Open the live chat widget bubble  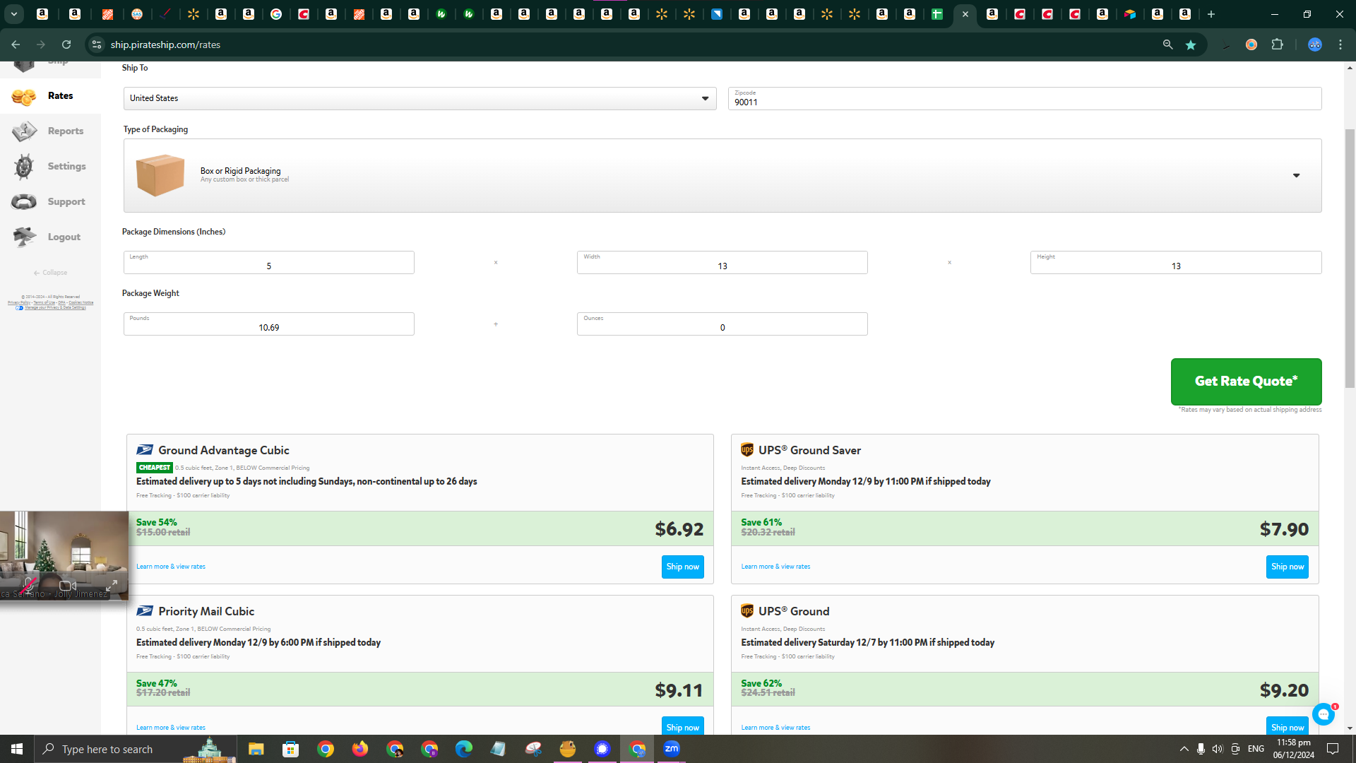tap(1324, 714)
